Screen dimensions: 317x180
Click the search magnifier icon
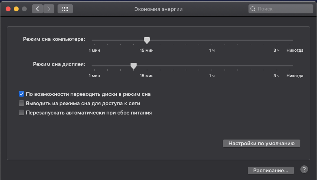pyautogui.click(x=253, y=8)
